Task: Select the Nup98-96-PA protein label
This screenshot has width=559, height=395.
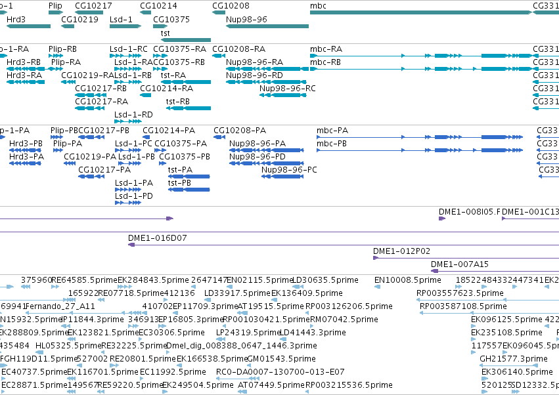Action: click(x=257, y=144)
